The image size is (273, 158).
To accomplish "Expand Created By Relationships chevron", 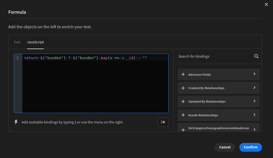I will [254, 88].
